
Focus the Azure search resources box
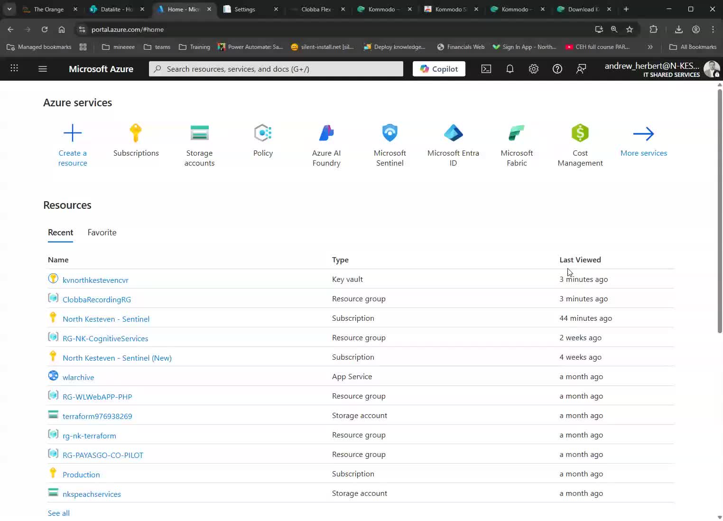[x=276, y=69]
